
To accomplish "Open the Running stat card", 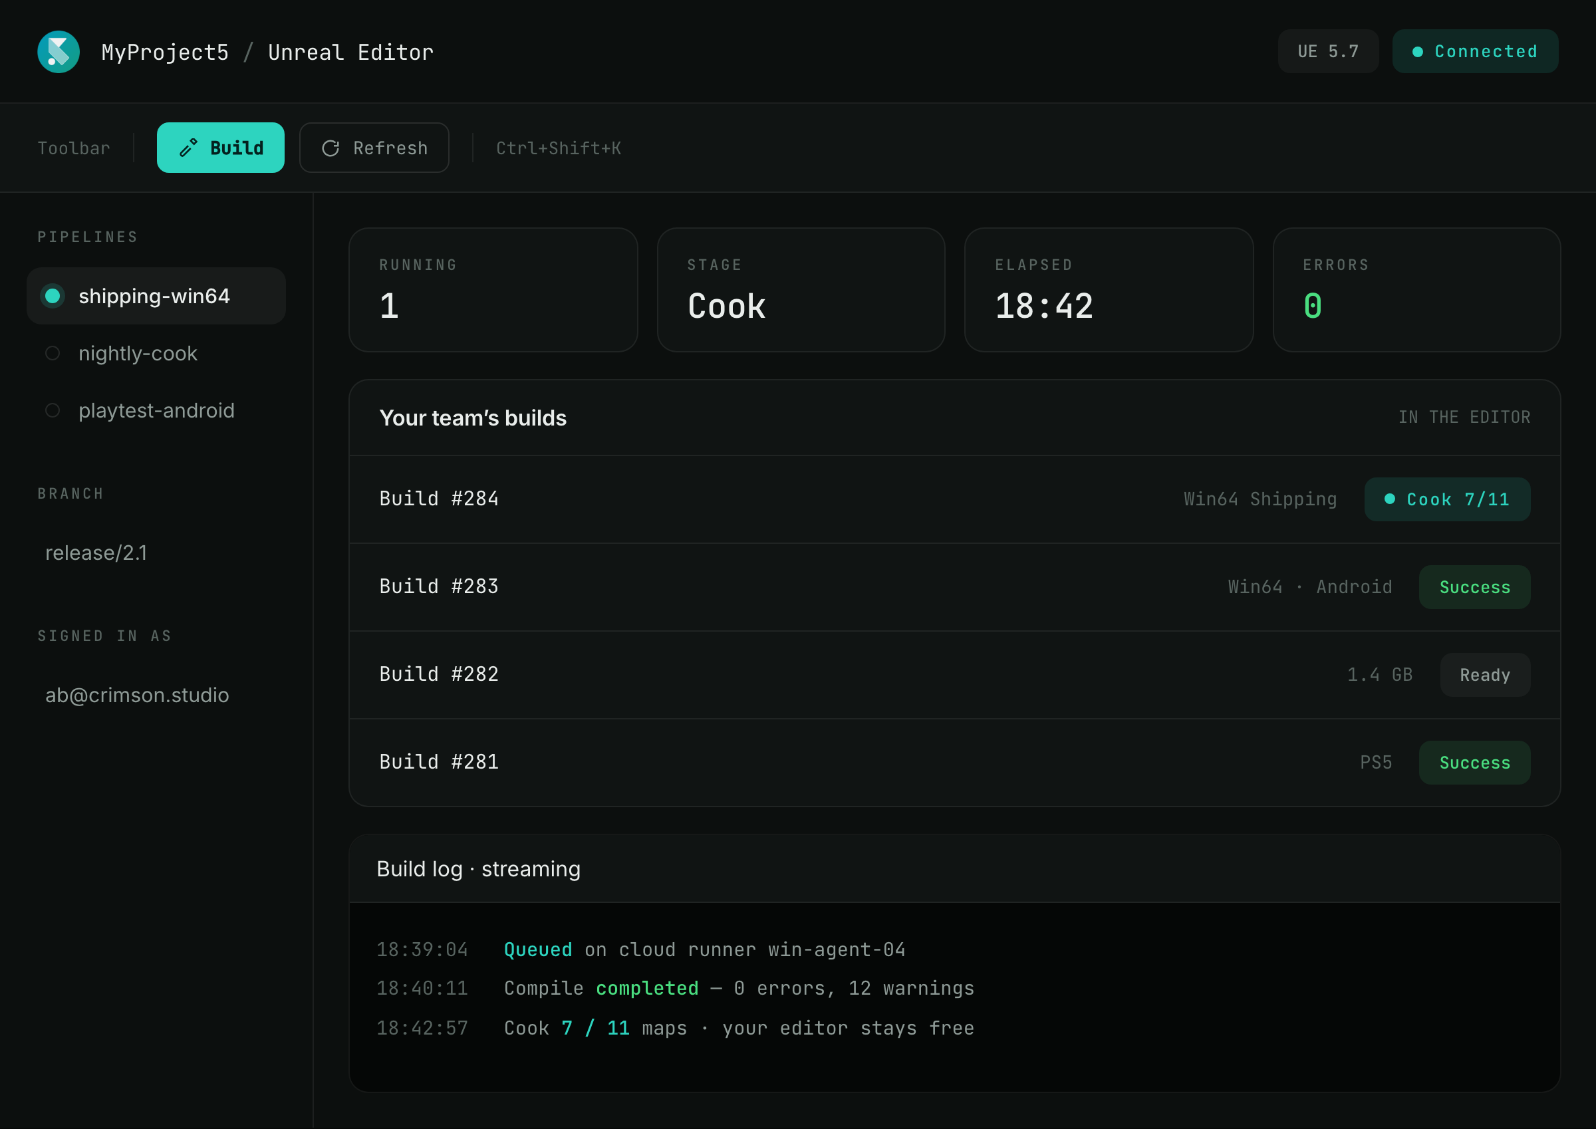I will coord(493,289).
